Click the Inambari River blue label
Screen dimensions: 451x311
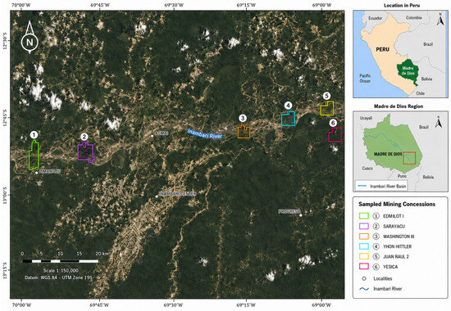click(x=205, y=134)
